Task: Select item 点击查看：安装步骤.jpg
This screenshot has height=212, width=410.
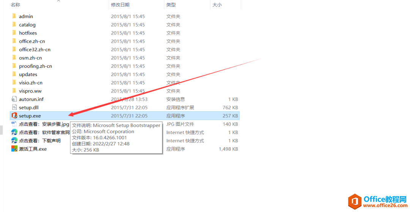Action: tap(44, 124)
